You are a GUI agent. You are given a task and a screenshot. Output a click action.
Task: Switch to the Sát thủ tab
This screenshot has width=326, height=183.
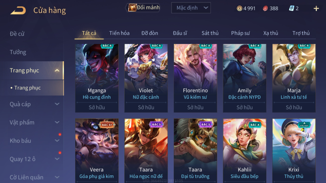210,33
